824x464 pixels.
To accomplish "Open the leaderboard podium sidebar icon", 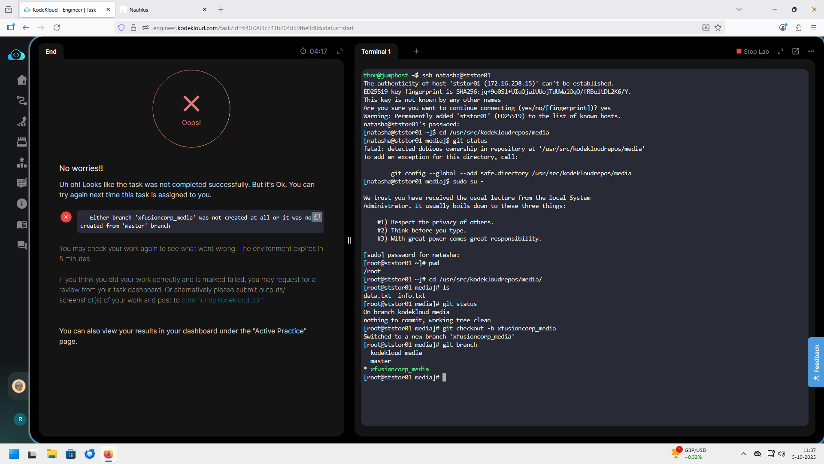I will [21, 162].
